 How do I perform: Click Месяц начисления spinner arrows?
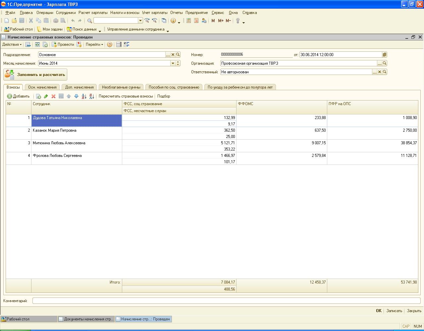click(178, 63)
